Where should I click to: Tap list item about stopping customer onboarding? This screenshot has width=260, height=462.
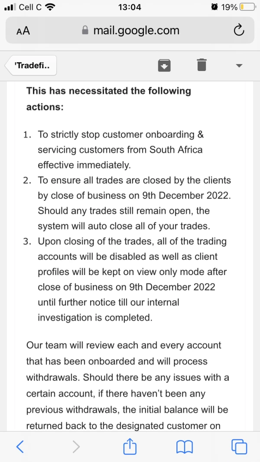click(120, 149)
